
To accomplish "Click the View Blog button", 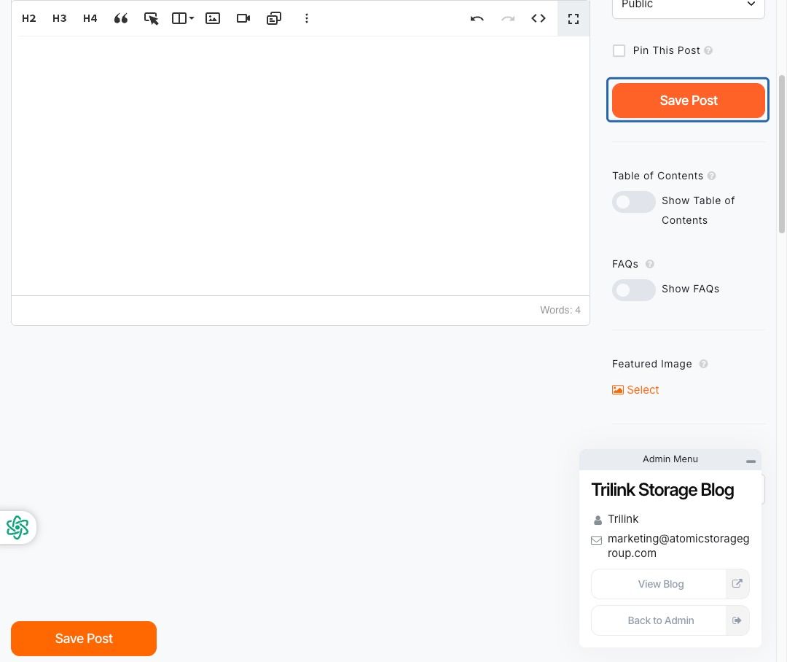I will [x=670, y=584].
